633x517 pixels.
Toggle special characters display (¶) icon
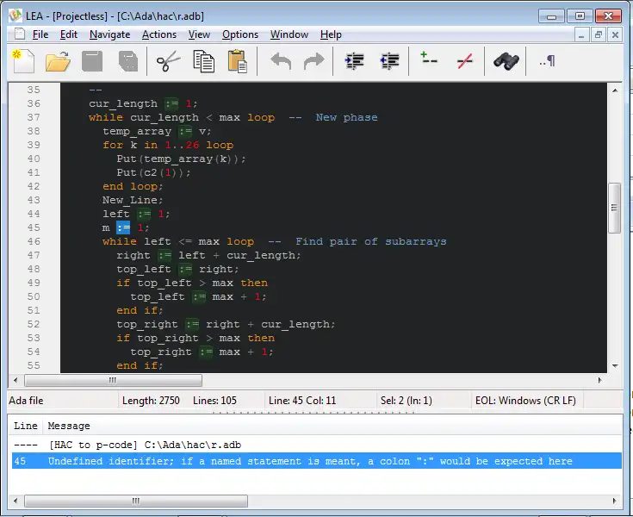547,61
